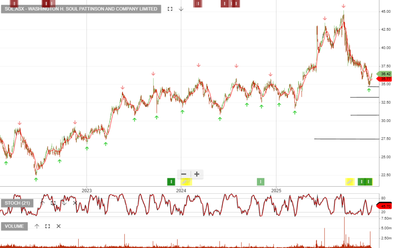This screenshot has width=397, height=248.
Task: Move the main price chart pane down
Action: coord(181,9)
